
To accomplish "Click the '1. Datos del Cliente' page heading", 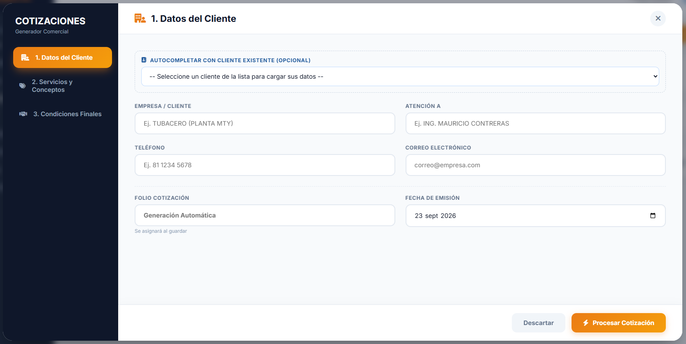I will pyautogui.click(x=194, y=19).
